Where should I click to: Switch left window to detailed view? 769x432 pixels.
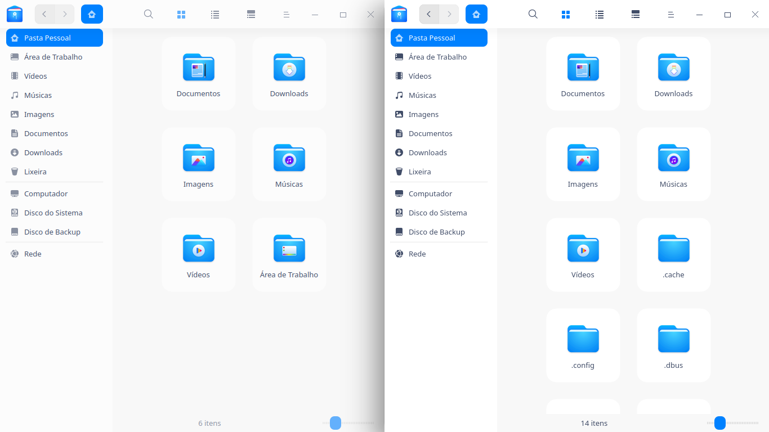(251, 15)
